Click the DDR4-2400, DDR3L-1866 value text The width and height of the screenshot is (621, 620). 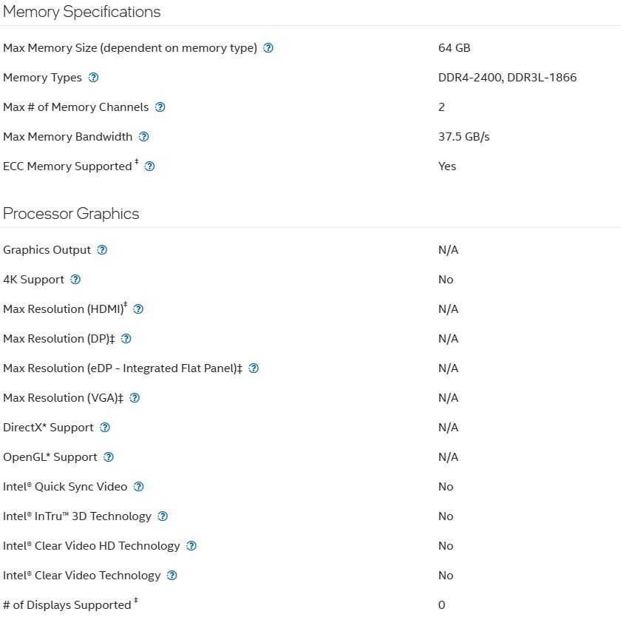(507, 78)
